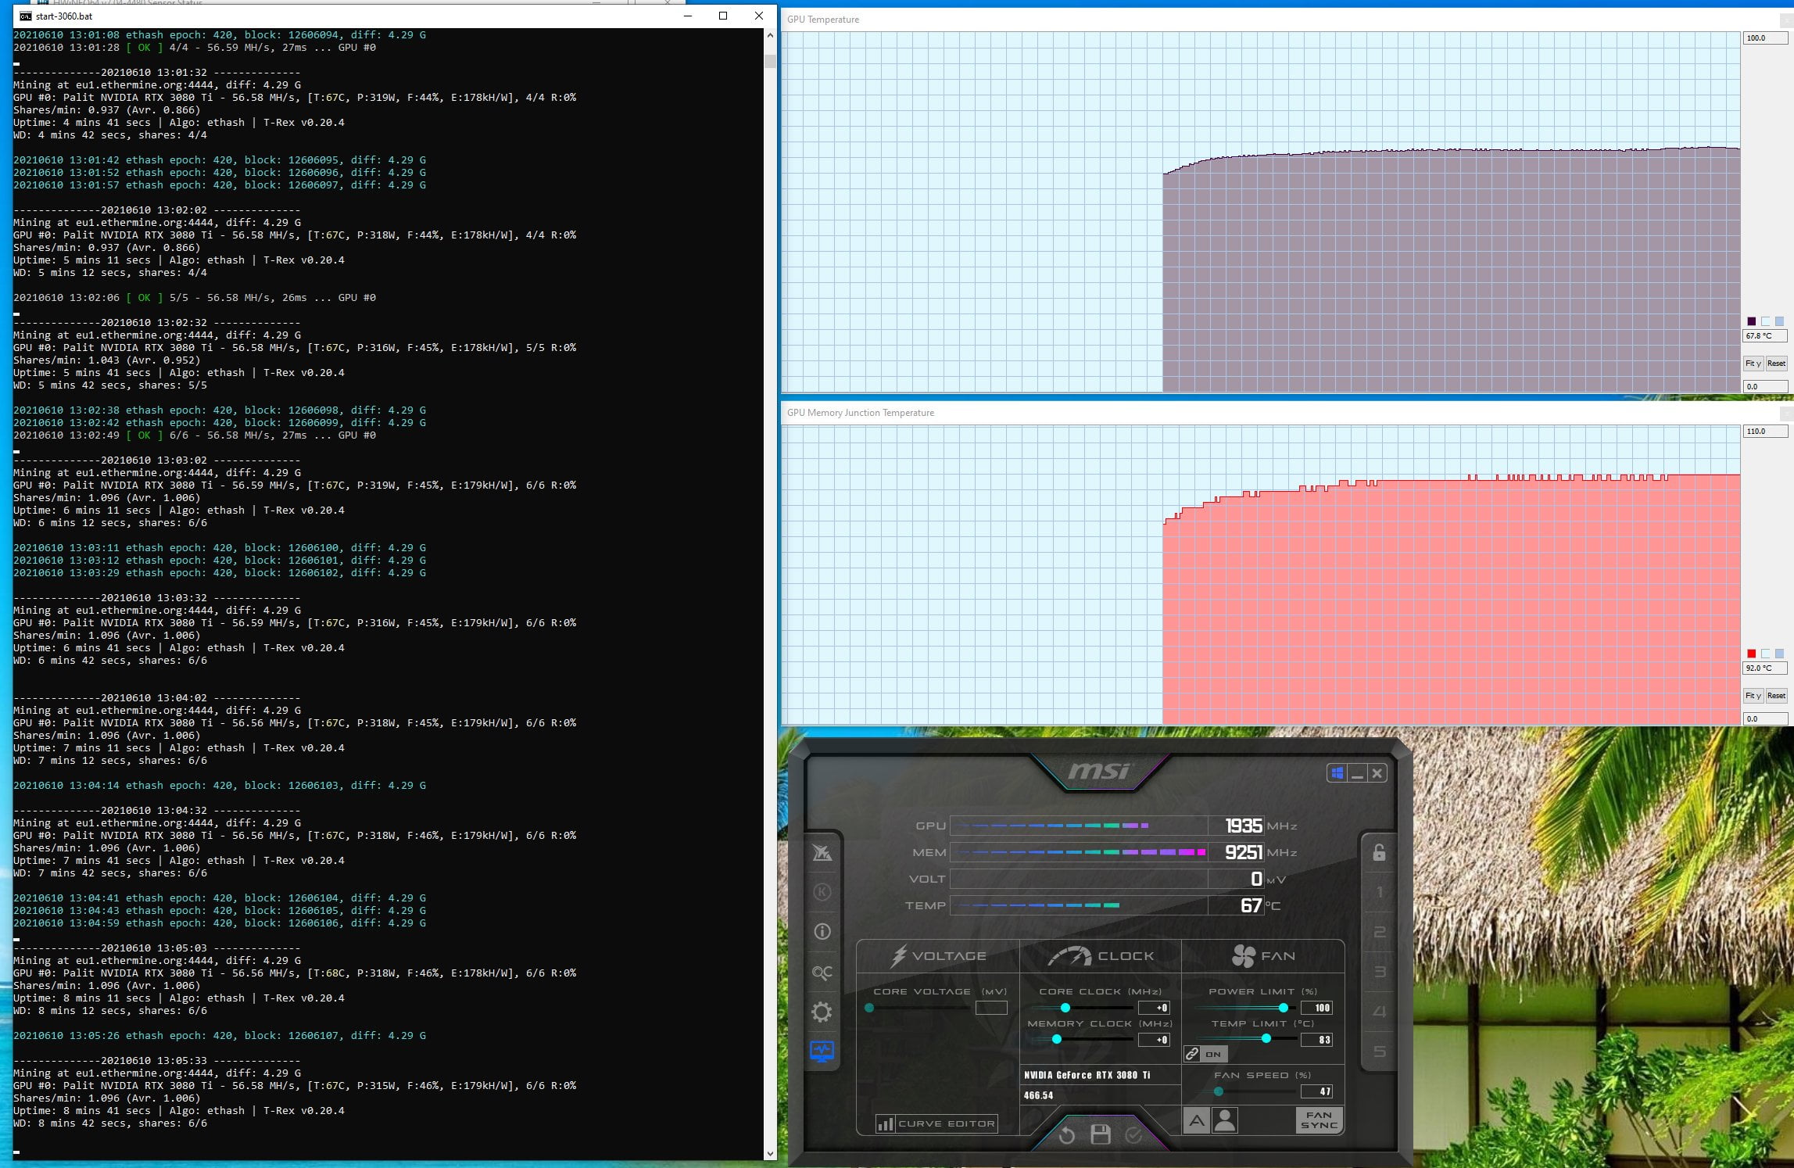Image resolution: width=1794 pixels, height=1168 pixels.
Task: Open the hardware monitor icon in Afterburner
Action: point(822,1052)
